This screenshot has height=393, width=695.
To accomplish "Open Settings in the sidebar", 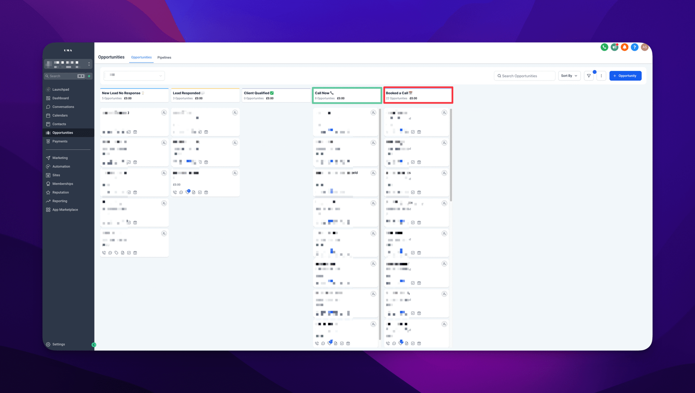I will coord(59,344).
